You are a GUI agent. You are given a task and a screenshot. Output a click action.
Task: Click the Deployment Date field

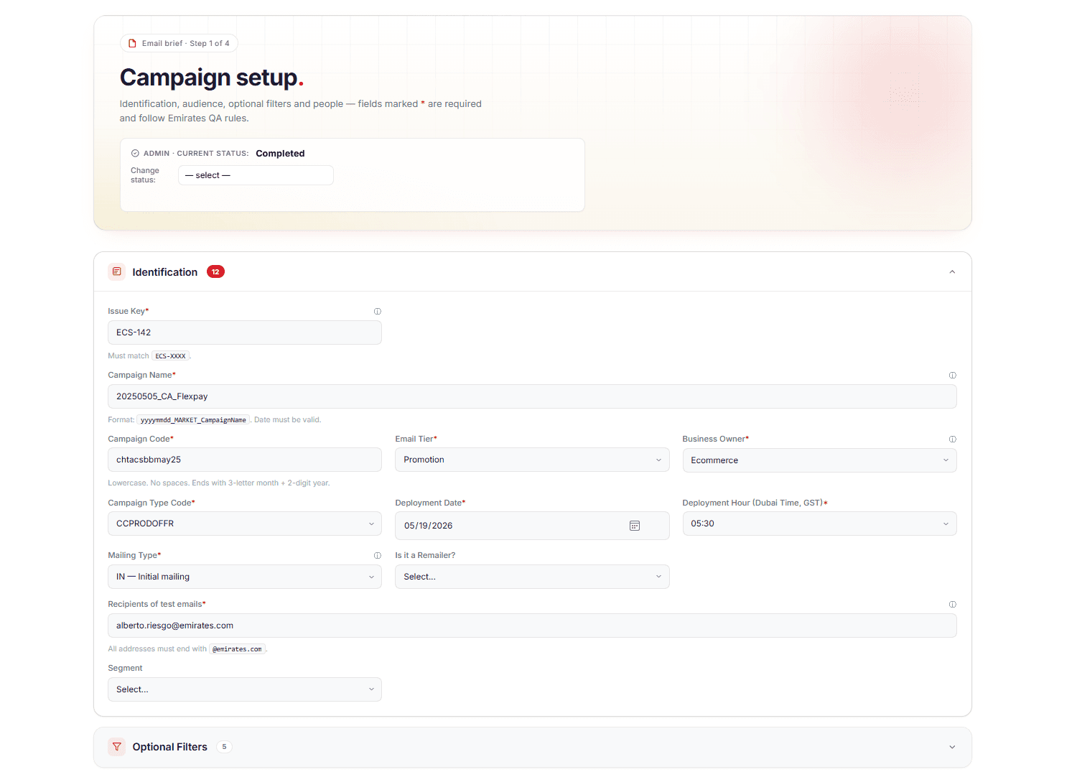tap(532, 526)
